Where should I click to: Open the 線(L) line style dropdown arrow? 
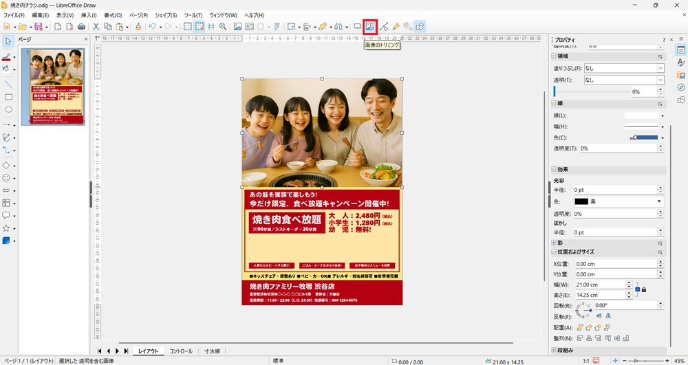tap(662, 115)
